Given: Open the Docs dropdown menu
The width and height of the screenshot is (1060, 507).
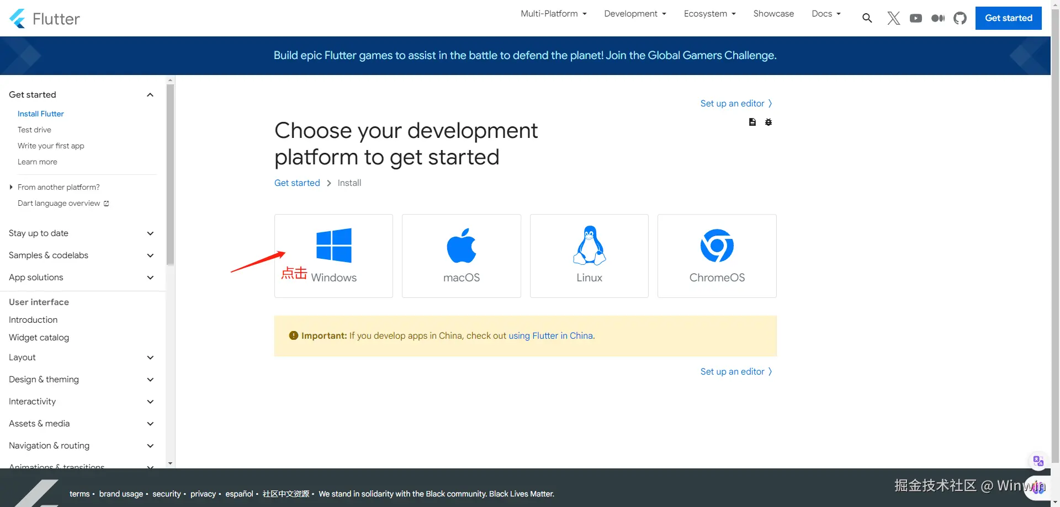Looking at the screenshot, I should point(826,14).
